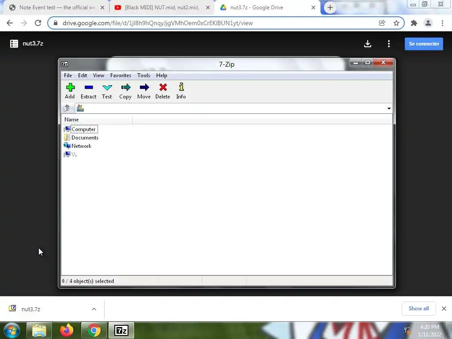This screenshot has width=452, height=339.
Task: Open the Edit menu in 7-Zip
Action: pos(83,75)
